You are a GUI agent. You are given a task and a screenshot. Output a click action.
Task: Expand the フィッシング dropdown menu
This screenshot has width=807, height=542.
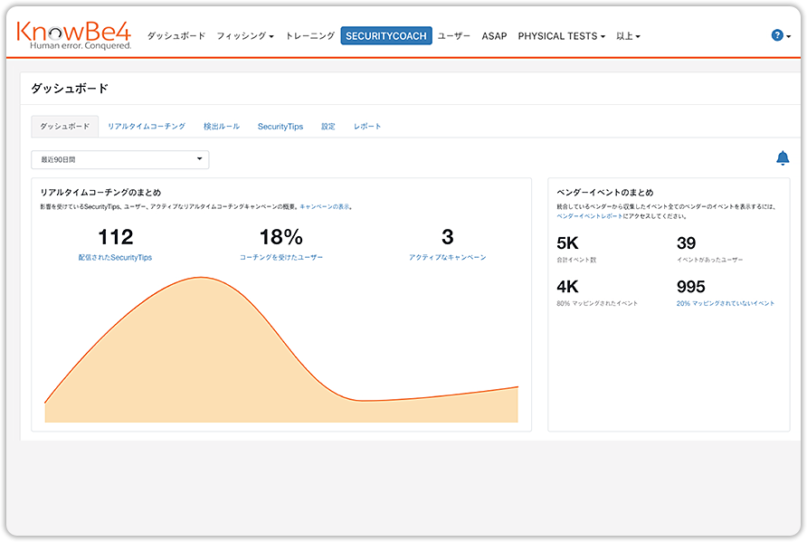245,36
